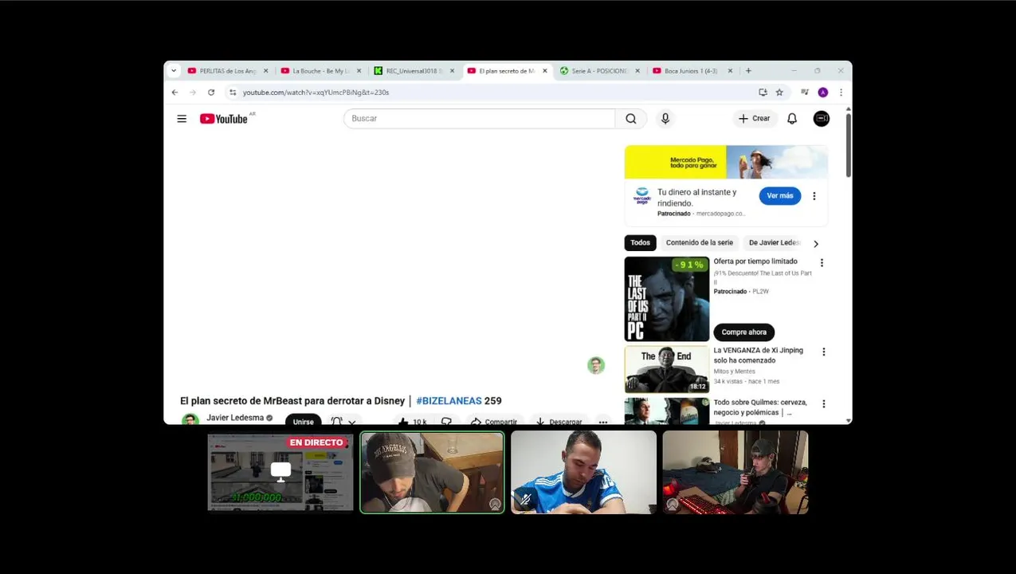Close the REC_Universal3018 tab
The image size is (1016, 574).
click(453, 71)
